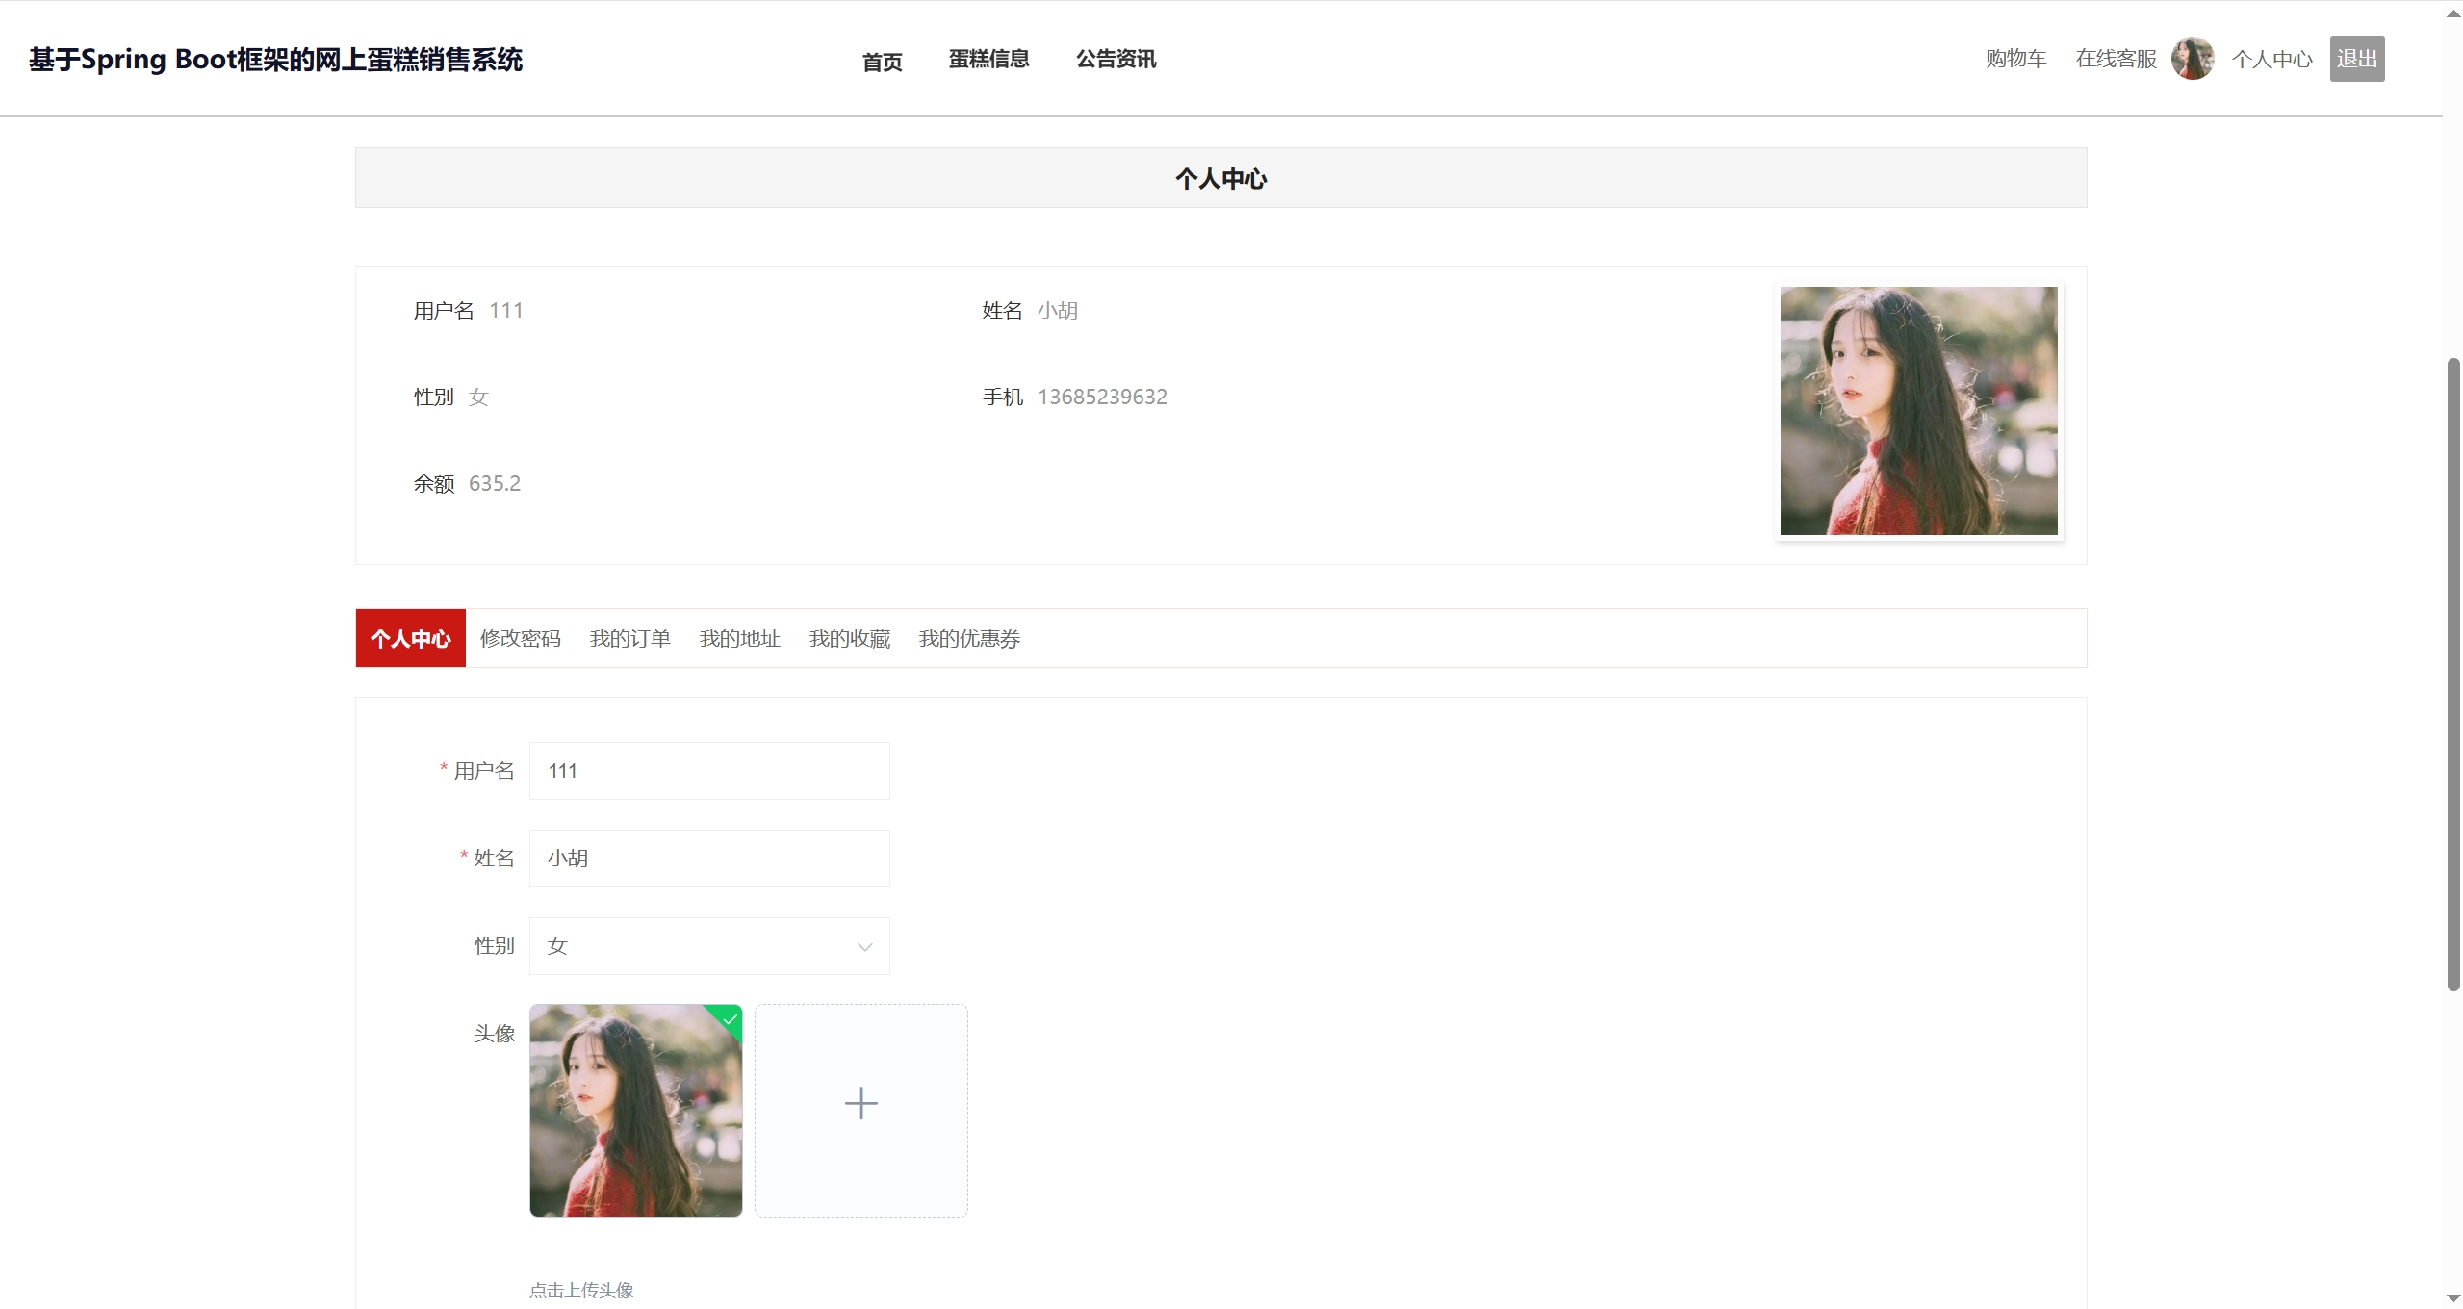Switch to the 修改密码 tab
The height and width of the screenshot is (1309, 2463).
tap(520, 638)
